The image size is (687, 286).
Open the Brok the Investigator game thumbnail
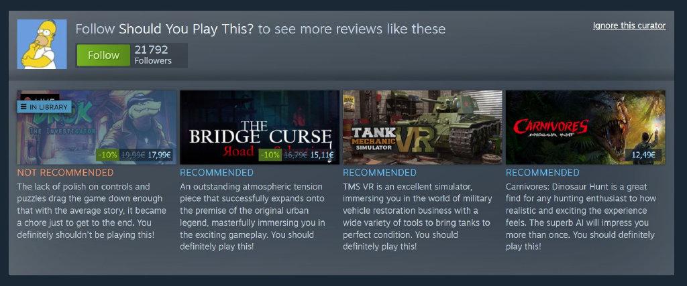97,127
